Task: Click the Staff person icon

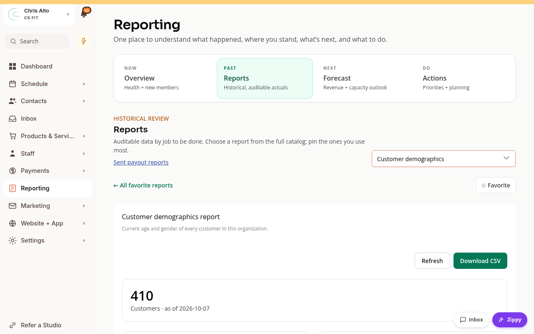Action: coord(13,154)
